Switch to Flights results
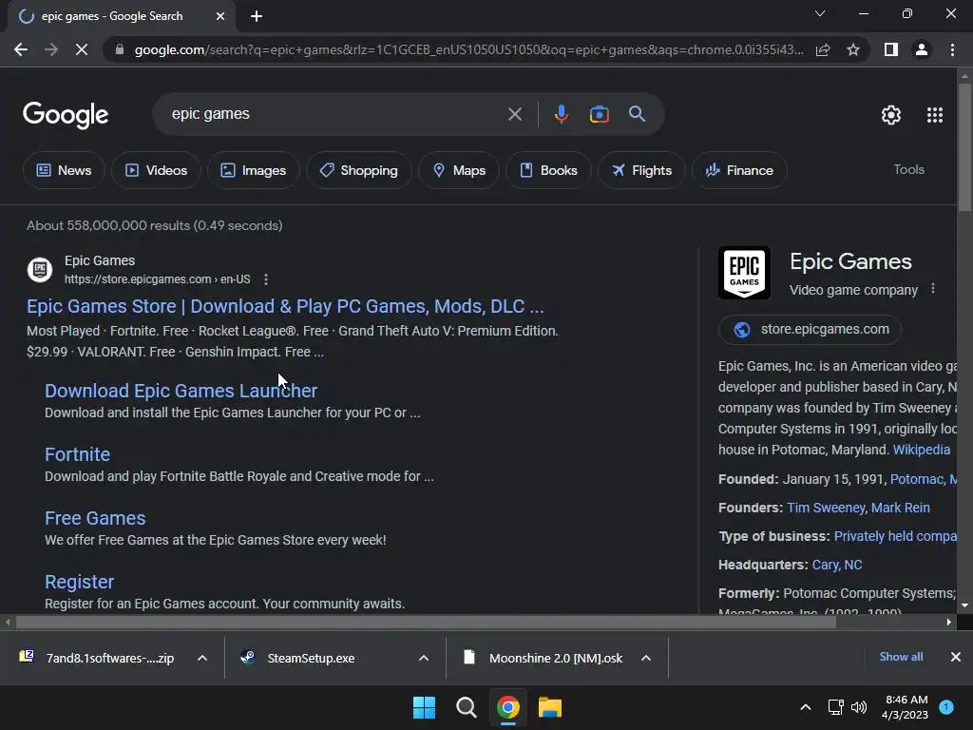The height and width of the screenshot is (730, 973). (641, 170)
